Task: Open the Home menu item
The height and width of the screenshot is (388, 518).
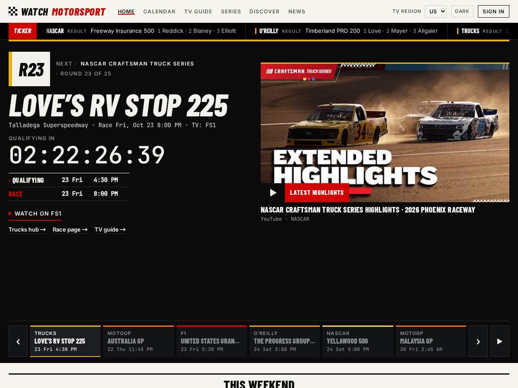Action: click(126, 12)
